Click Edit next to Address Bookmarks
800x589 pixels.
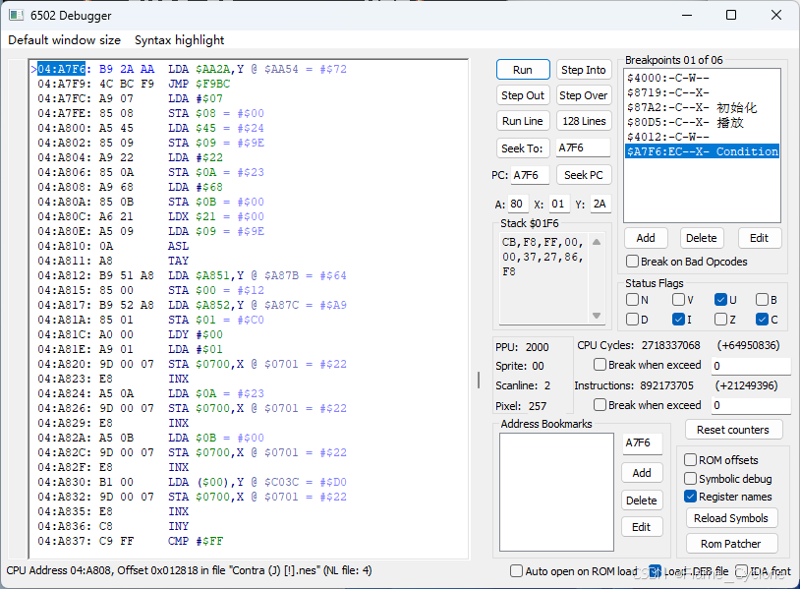pyautogui.click(x=642, y=527)
